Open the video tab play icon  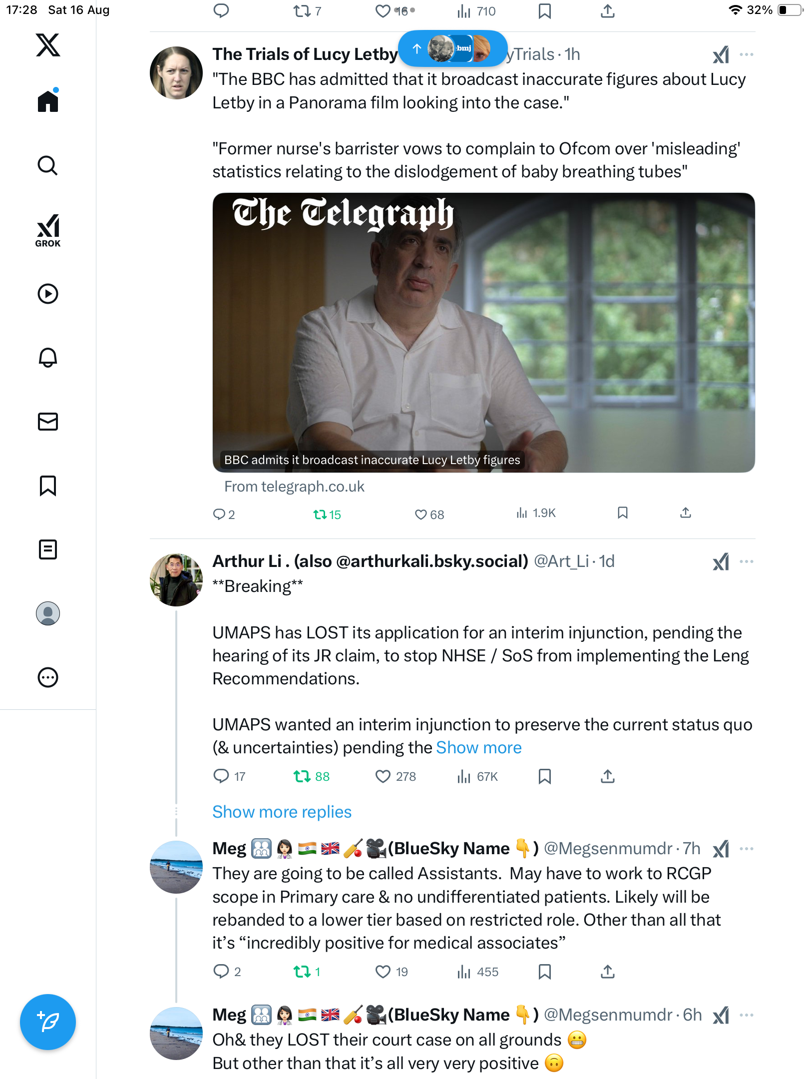(48, 294)
